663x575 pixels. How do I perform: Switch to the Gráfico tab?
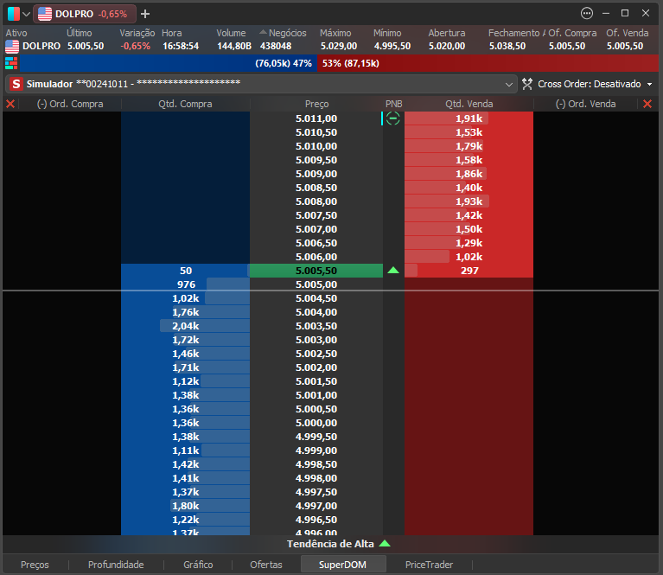coord(198,565)
